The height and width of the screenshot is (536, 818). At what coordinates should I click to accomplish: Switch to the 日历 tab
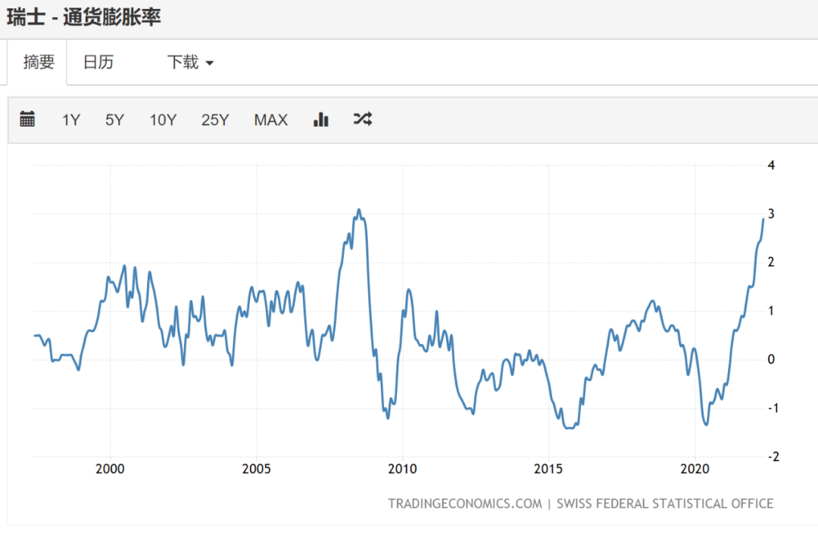pyautogui.click(x=98, y=62)
